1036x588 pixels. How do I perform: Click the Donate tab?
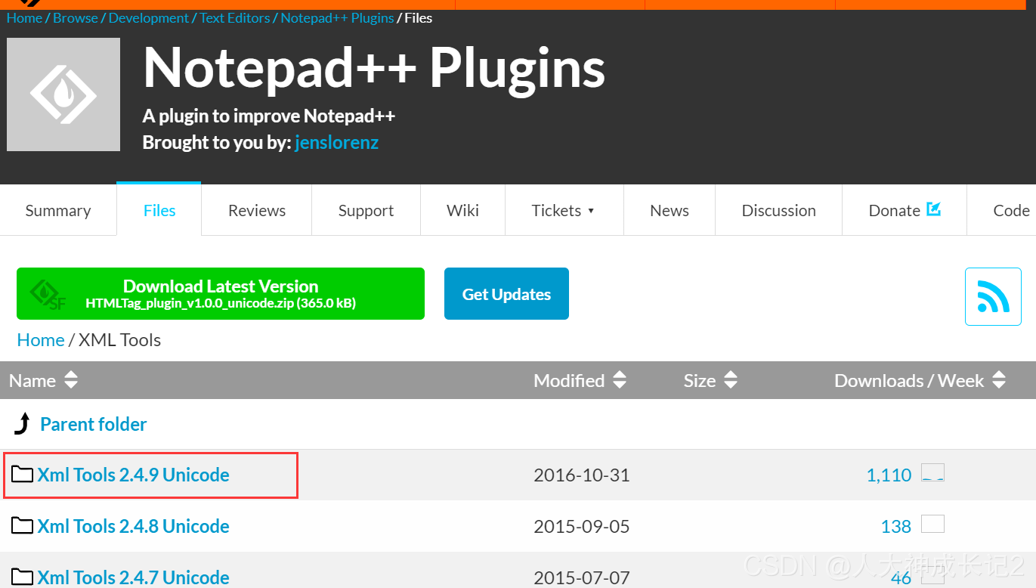click(x=905, y=210)
